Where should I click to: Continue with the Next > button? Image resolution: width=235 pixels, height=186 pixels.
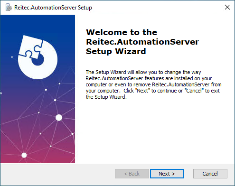167,174
